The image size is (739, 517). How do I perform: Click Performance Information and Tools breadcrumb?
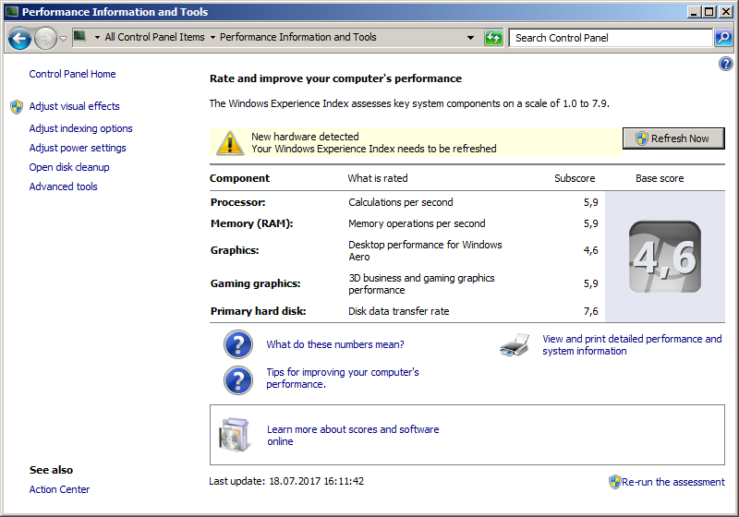pos(297,37)
